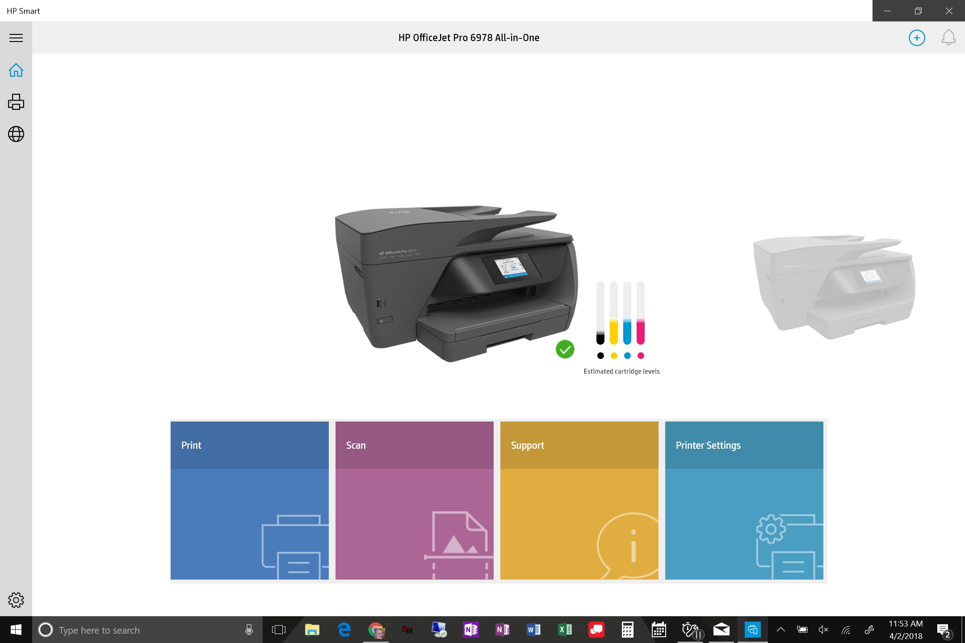Open the Printer Settings tile
This screenshot has height=643, width=965.
pyautogui.click(x=744, y=500)
